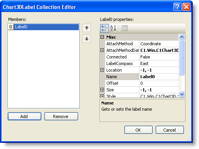Open the Property Pages toolbar icon

[124, 28]
